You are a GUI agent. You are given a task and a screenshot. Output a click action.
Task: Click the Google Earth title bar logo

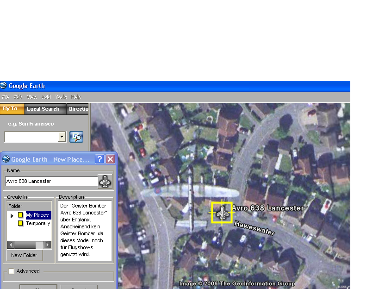point(3,86)
